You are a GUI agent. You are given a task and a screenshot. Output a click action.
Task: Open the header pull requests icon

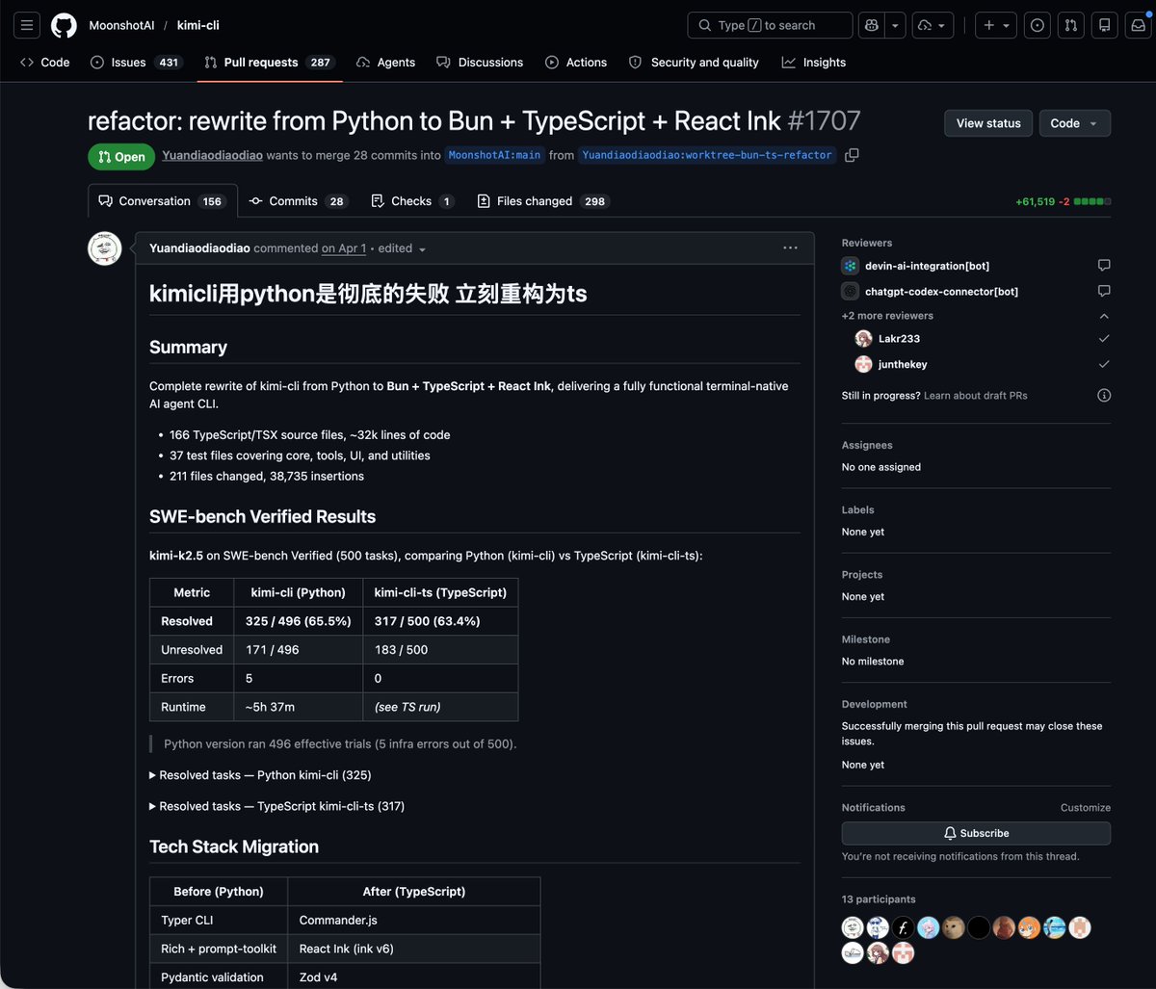(1070, 25)
